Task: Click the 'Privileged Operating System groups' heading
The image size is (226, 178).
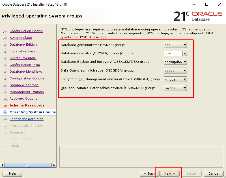Action: 42,16
